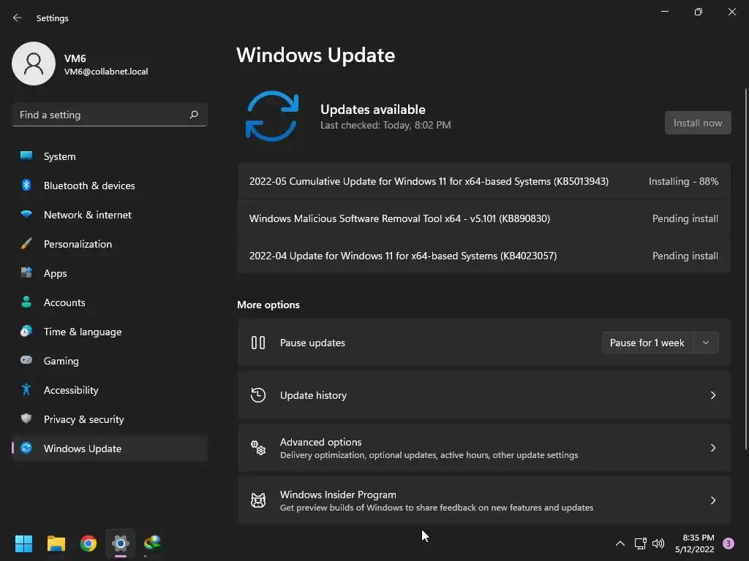The width and height of the screenshot is (749, 561).
Task: Click the volume speaker icon in tray
Action: pyautogui.click(x=658, y=543)
